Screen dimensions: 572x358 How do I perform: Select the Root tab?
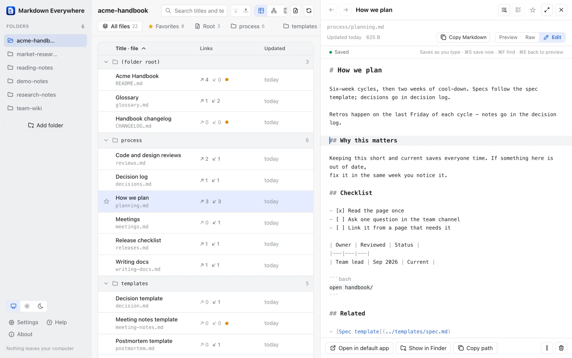pyautogui.click(x=207, y=26)
